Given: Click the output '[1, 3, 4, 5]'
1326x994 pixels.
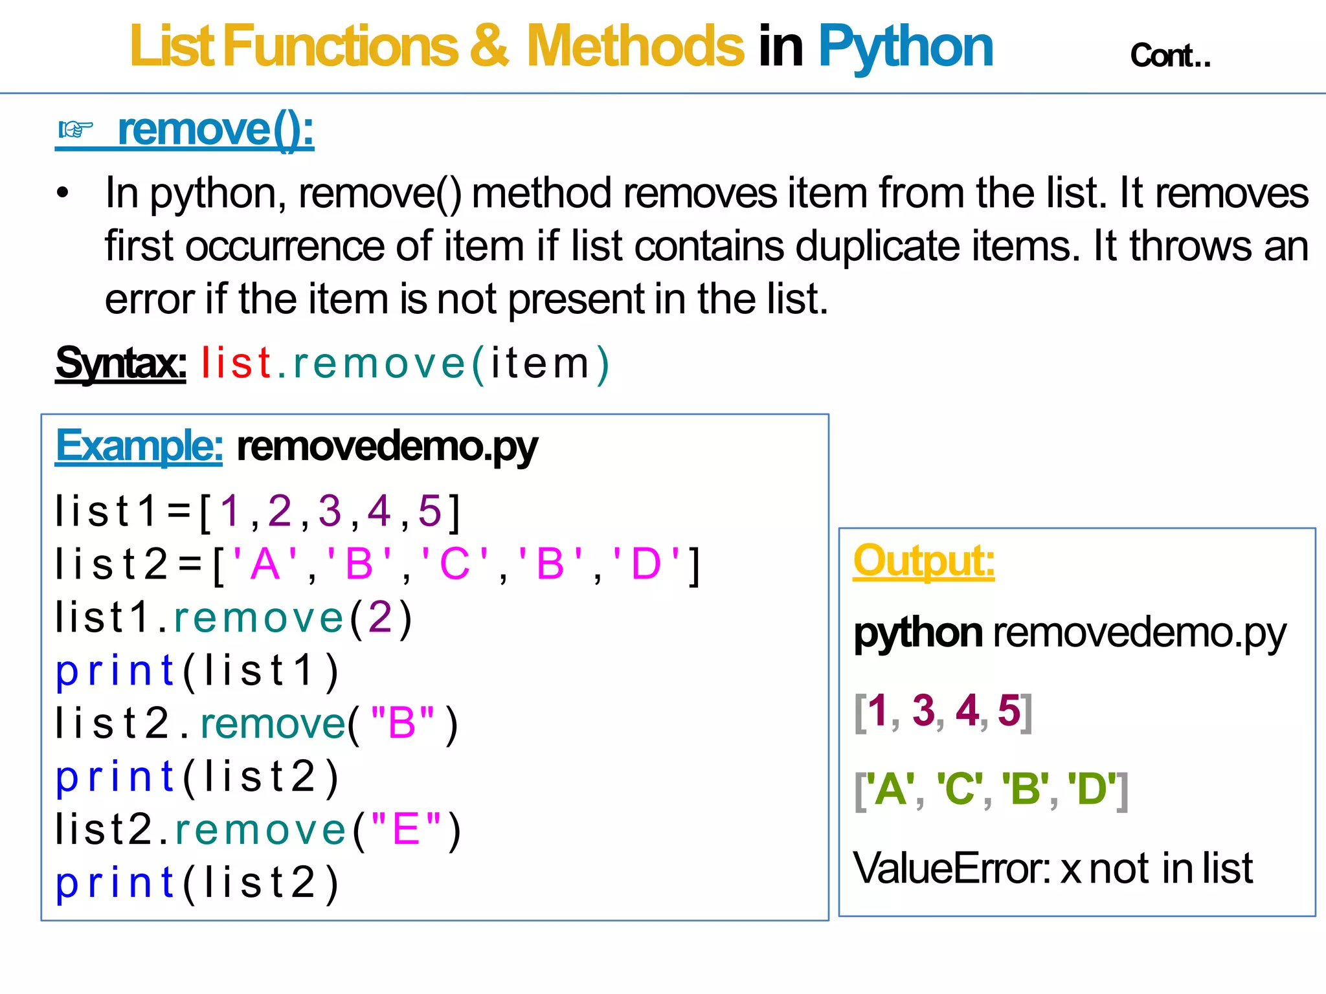Looking at the screenshot, I should tap(943, 712).
